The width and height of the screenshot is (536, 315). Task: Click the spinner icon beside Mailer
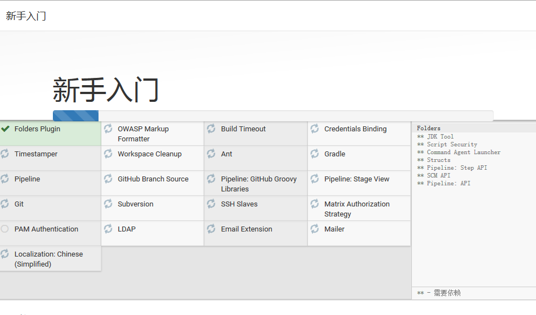tap(314, 229)
